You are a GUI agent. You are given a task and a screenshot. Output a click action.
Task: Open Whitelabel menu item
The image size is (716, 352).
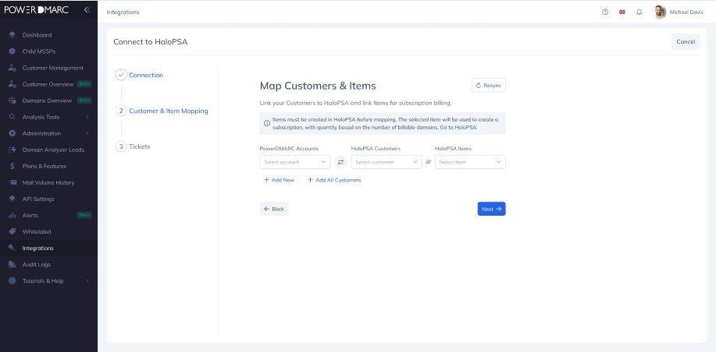point(37,232)
